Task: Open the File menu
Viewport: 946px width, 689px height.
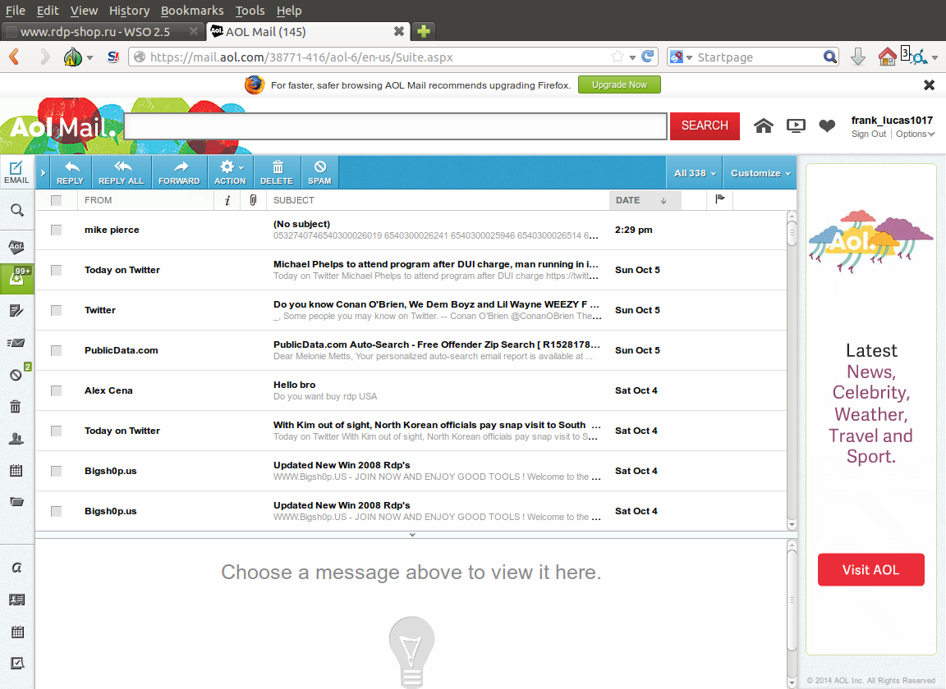Action: pos(15,10)
